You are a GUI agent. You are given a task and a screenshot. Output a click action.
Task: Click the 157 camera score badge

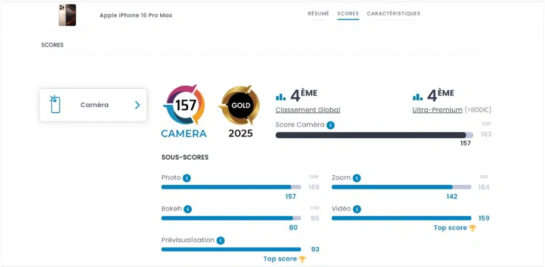pos(184,105)
